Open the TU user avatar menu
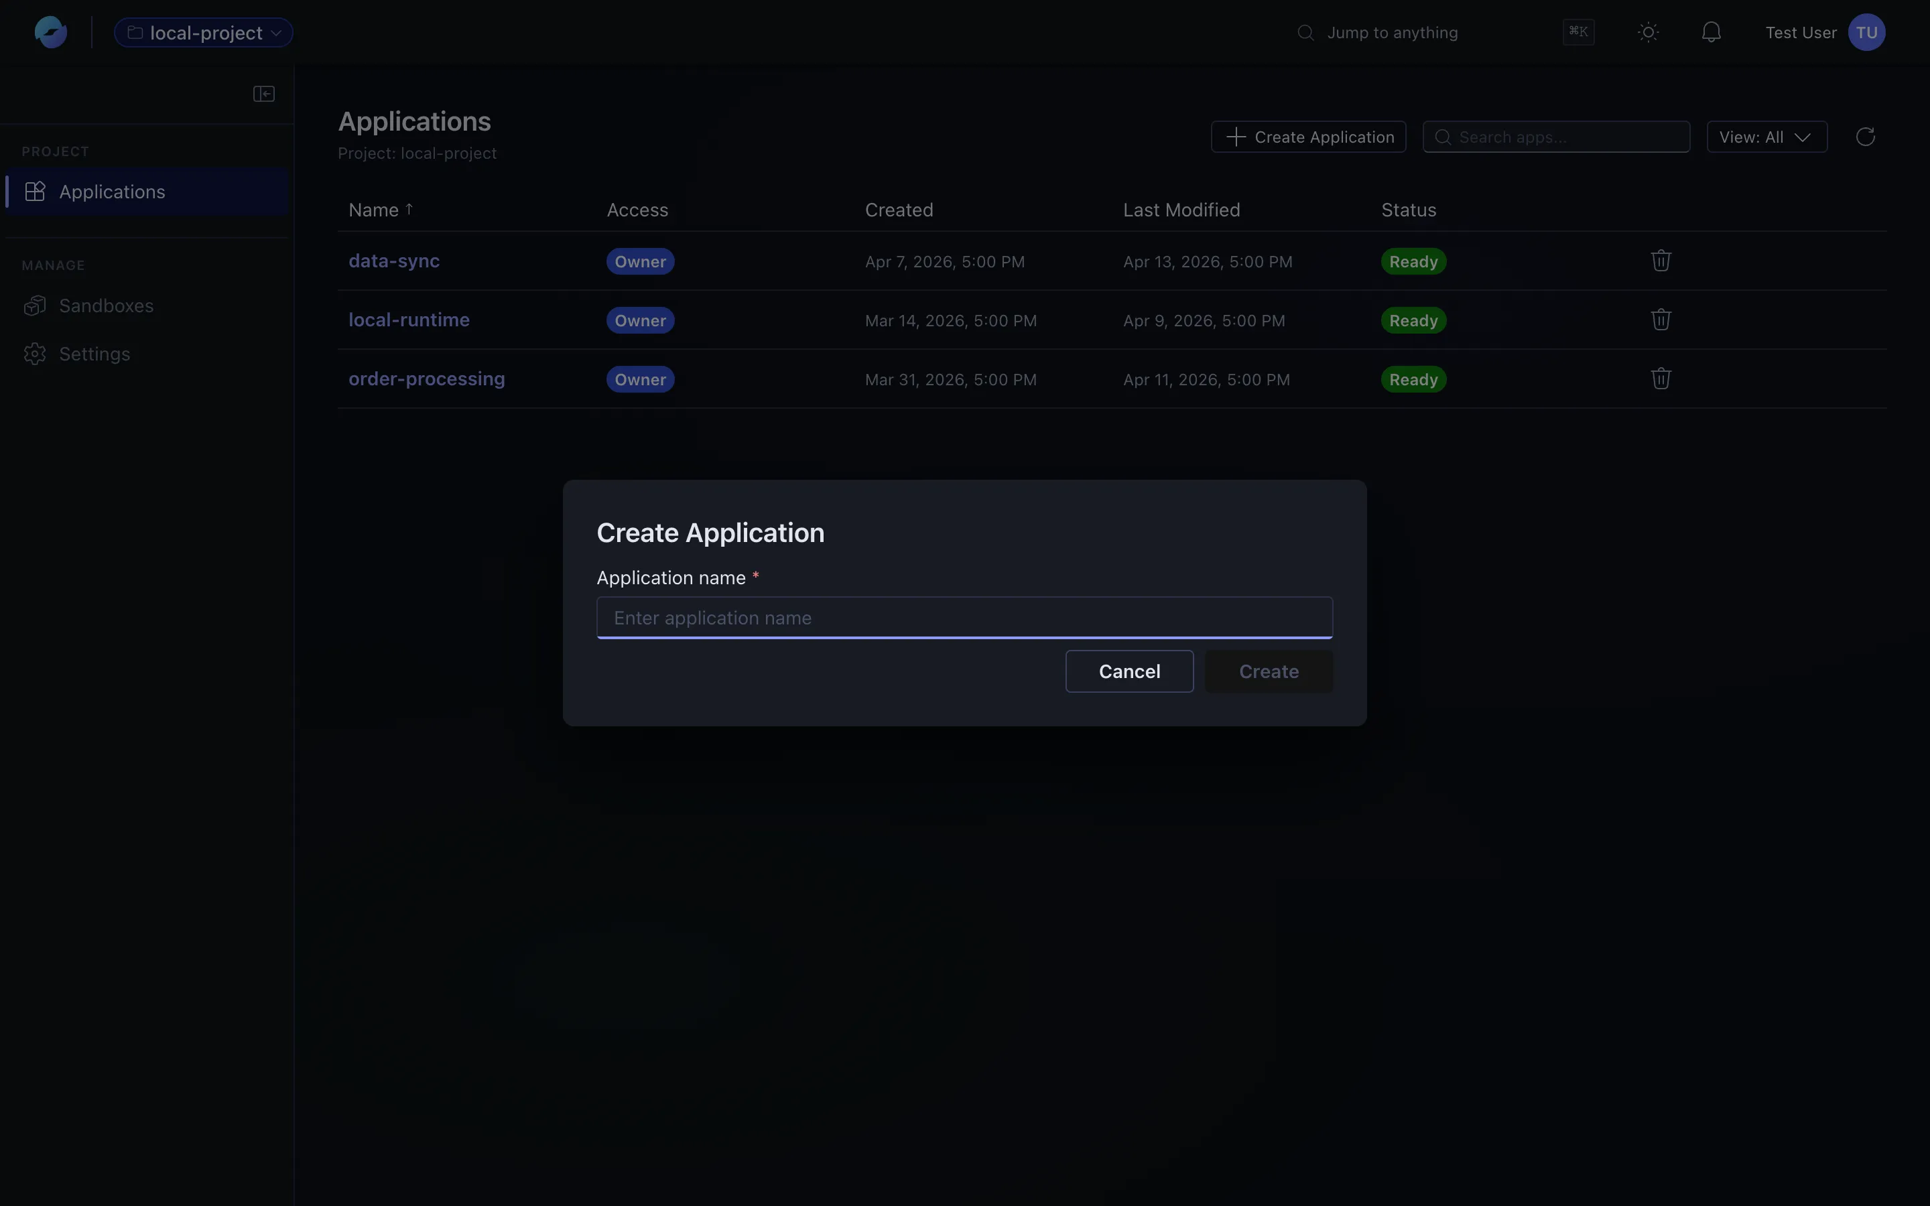 pos(1866,33)
